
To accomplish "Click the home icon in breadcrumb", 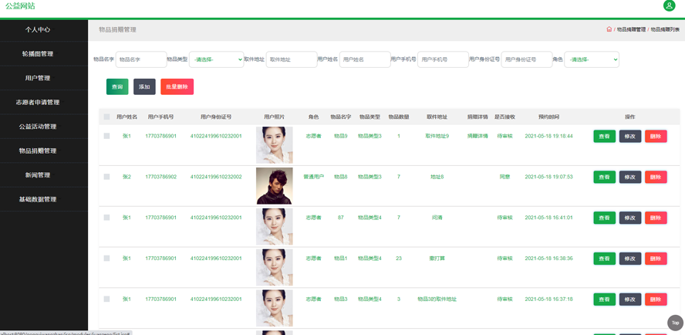I will click(x=609, y=29).
